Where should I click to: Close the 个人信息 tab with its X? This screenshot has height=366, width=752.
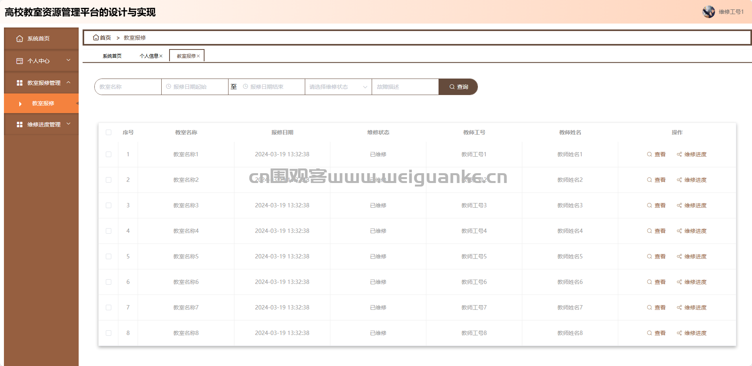[x=161, y=56]
